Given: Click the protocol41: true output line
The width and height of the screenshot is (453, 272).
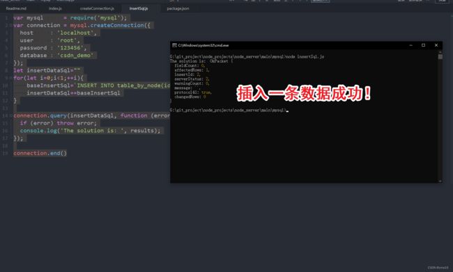Looking at the screenshot, I should click(x=193, y=93).
